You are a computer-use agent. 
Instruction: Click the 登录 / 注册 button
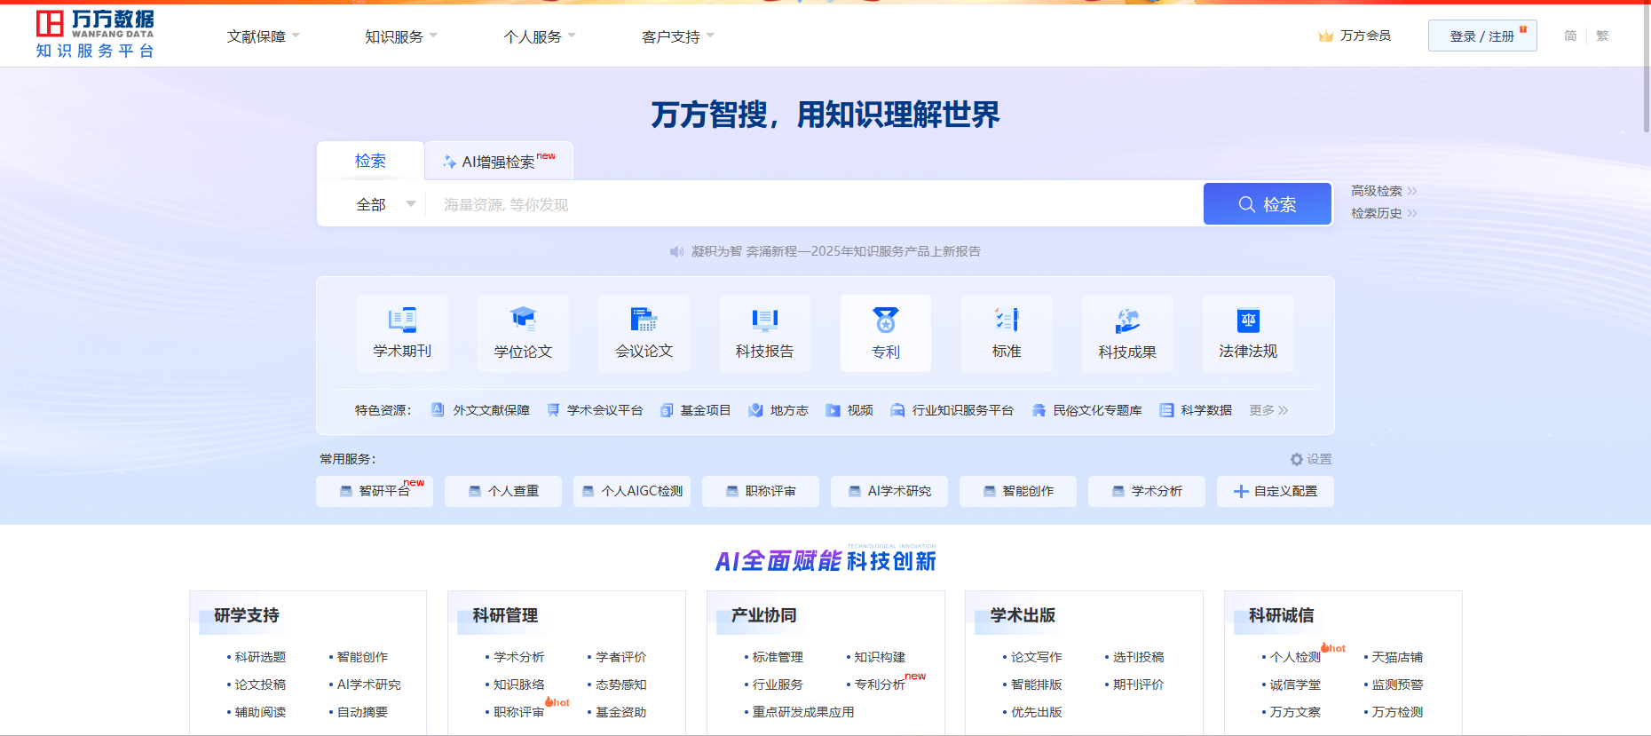1482,36
